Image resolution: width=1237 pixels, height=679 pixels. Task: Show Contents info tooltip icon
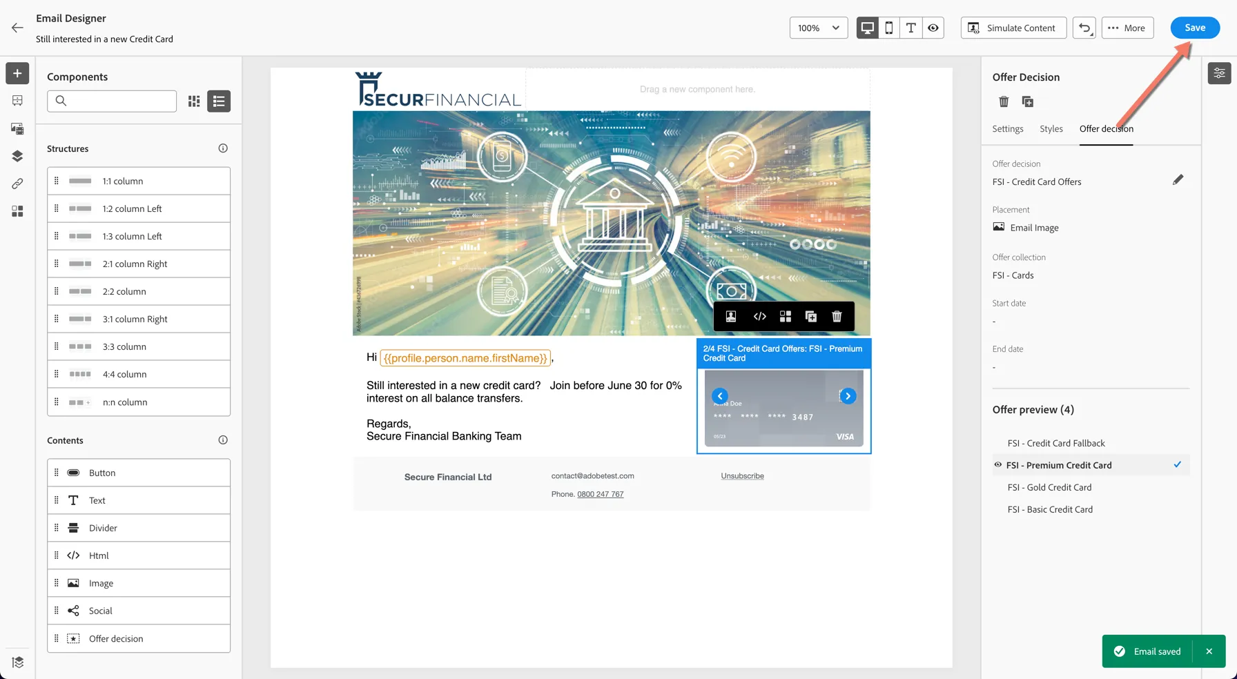[x=223, y=440]
